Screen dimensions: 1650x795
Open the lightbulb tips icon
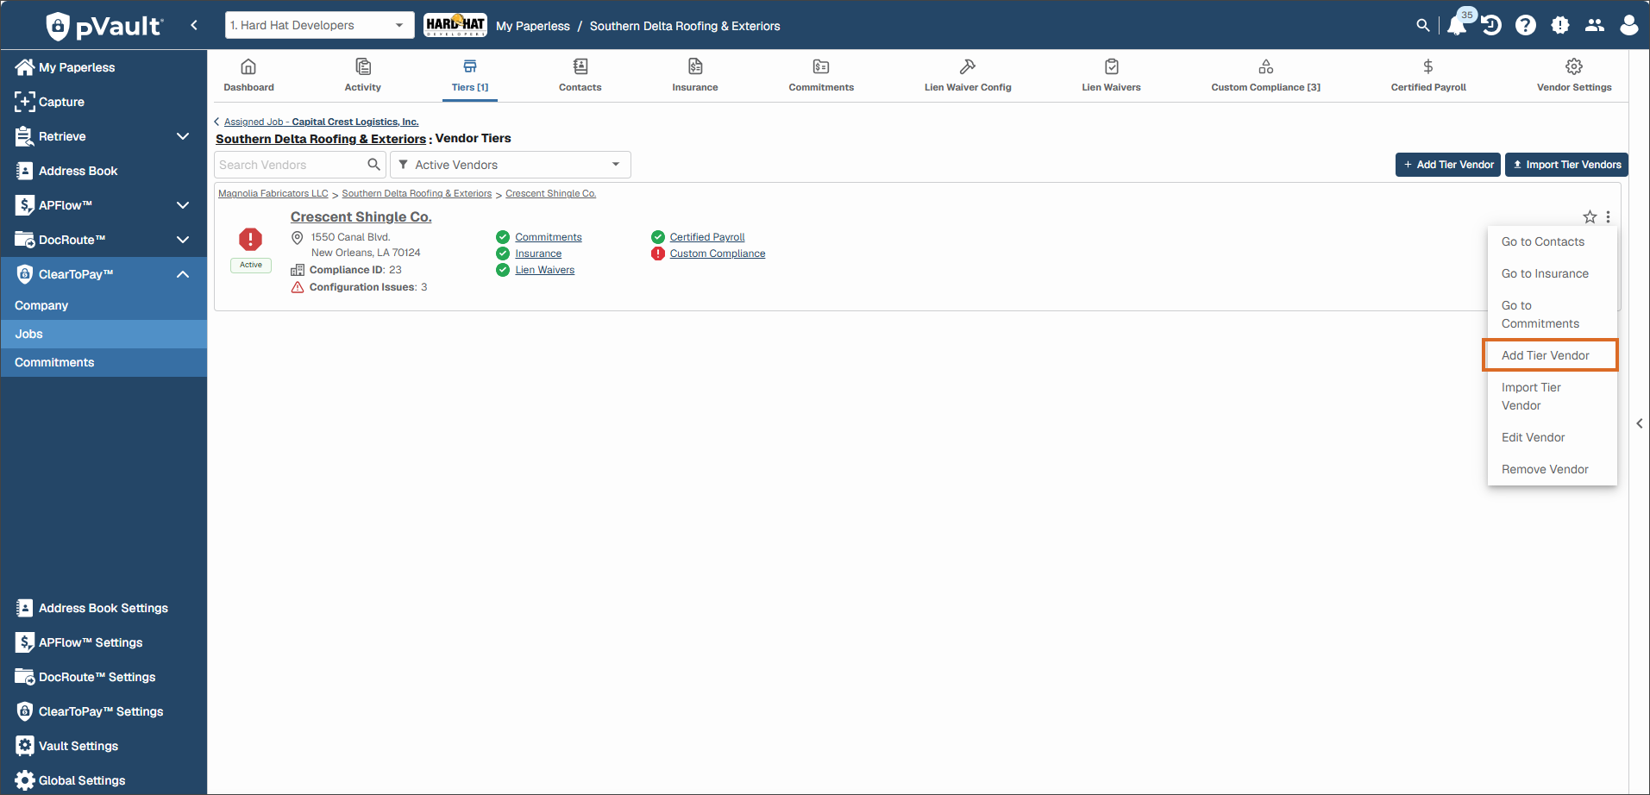click(1560, 26)
